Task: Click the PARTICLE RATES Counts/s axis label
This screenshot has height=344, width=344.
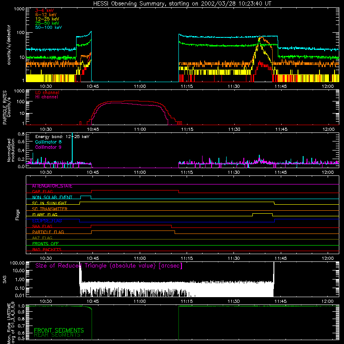Action: 7,107
